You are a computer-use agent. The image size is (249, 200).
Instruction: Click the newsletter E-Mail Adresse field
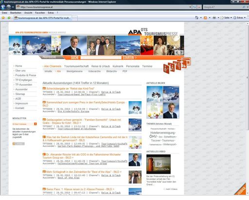23,124
